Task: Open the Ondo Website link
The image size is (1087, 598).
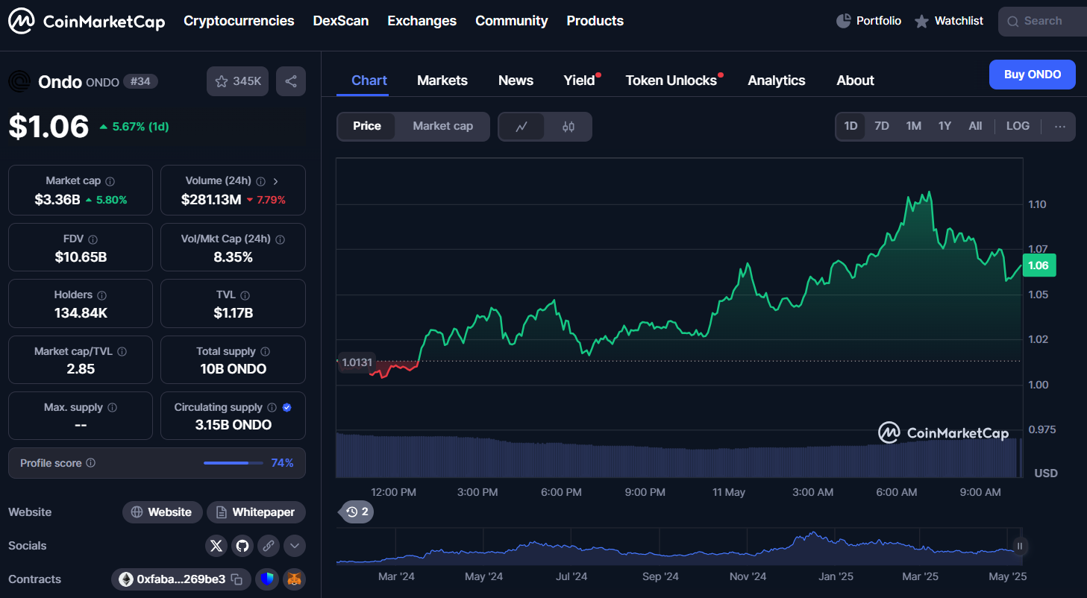Action: 163,512
